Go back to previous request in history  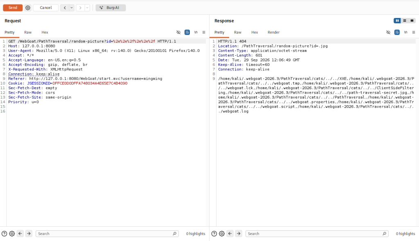click(65, 8)
